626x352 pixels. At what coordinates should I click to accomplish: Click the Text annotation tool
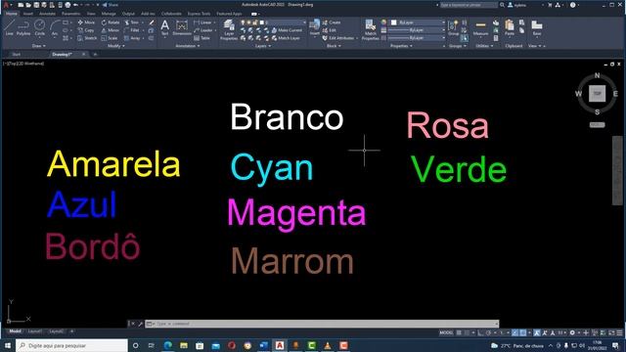165,28
